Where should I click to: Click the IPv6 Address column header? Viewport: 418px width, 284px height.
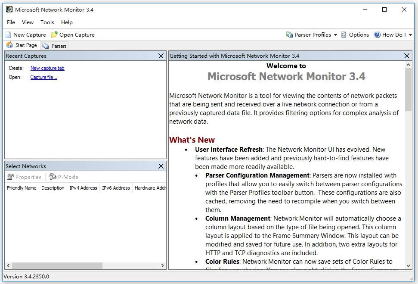(116, 188)
